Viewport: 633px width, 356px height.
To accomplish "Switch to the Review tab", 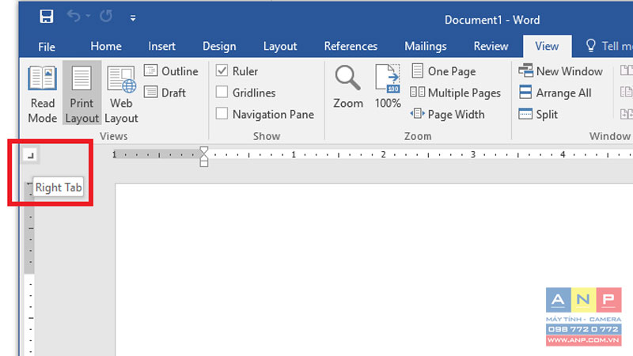I will point(491,47).
